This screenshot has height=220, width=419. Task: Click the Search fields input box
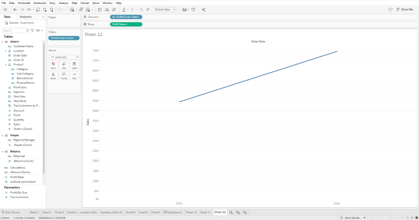tap(16, 30)
